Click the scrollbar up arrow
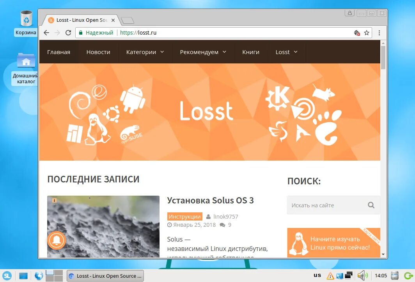Image resolution: width=415 pixels, height=282 pixels. (383, 43)
